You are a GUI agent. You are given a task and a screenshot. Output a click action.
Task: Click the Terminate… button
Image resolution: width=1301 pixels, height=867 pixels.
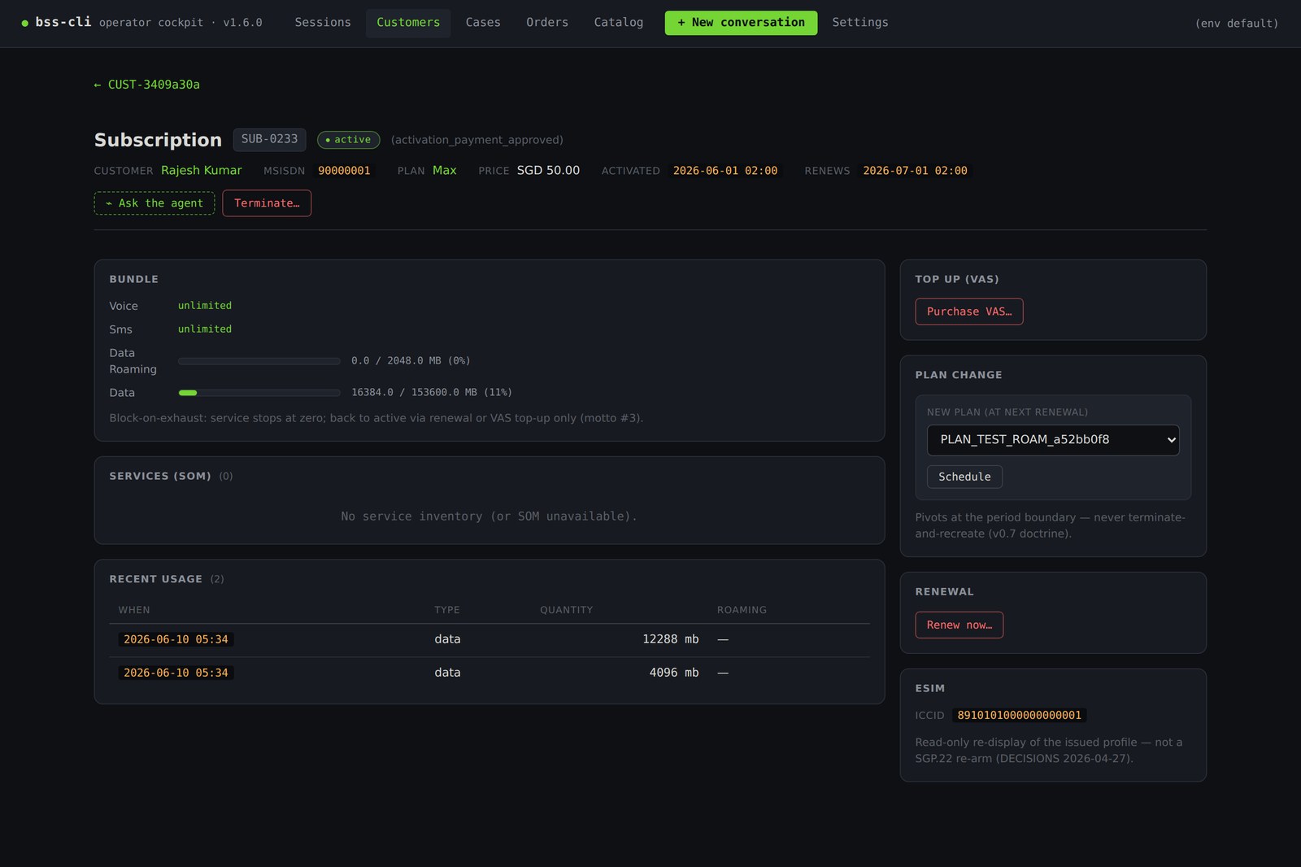click(267, 203)
